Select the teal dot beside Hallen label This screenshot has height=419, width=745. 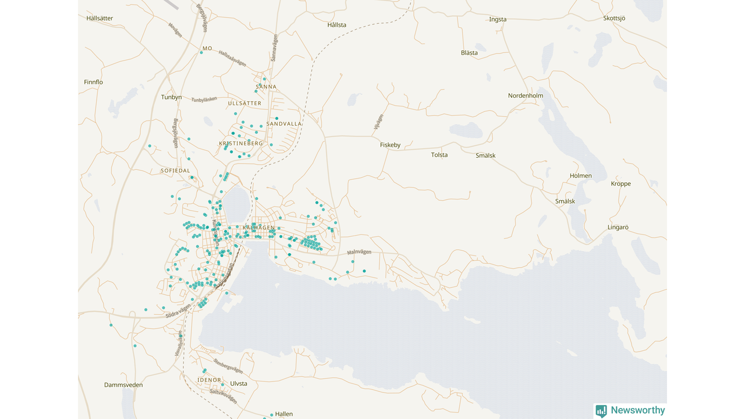(x=271, y=415)
